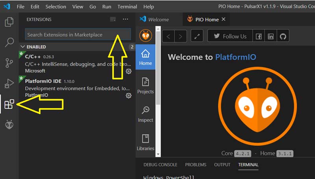Focus Search Extensions in Marketplace field
Image resolution: width=315 pixels, height=179 pixels.
click(78, 34)
